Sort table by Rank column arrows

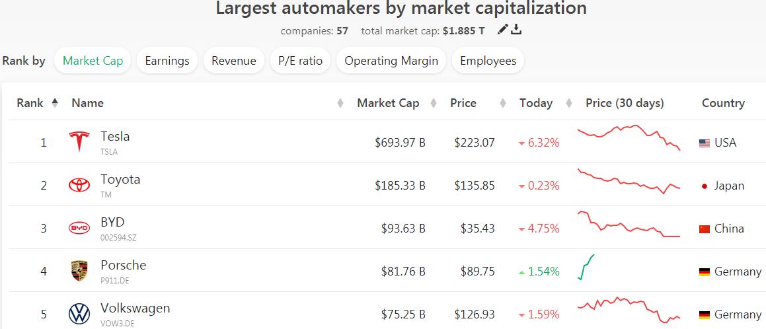click(55, 103)
